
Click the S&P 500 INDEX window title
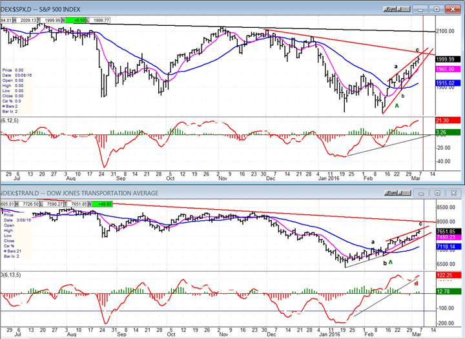[40, 10]
